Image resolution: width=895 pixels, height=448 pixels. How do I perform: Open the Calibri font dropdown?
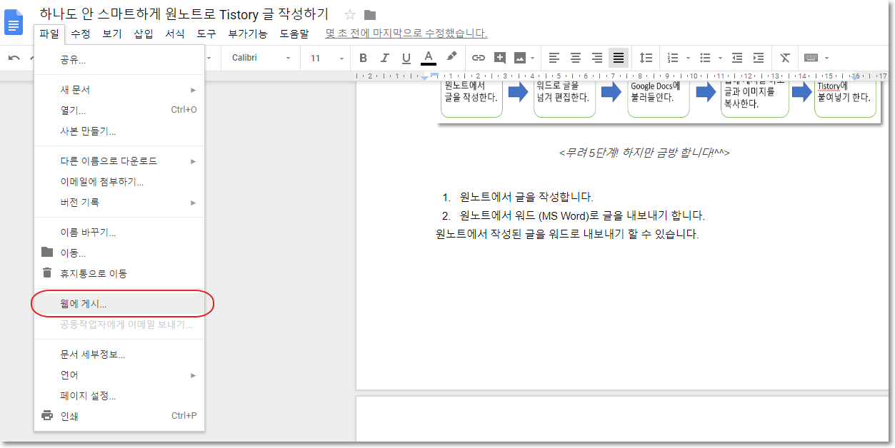(261, 58)
